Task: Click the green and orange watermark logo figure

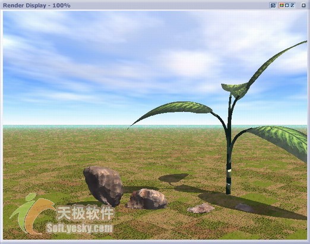Action: 31,213
